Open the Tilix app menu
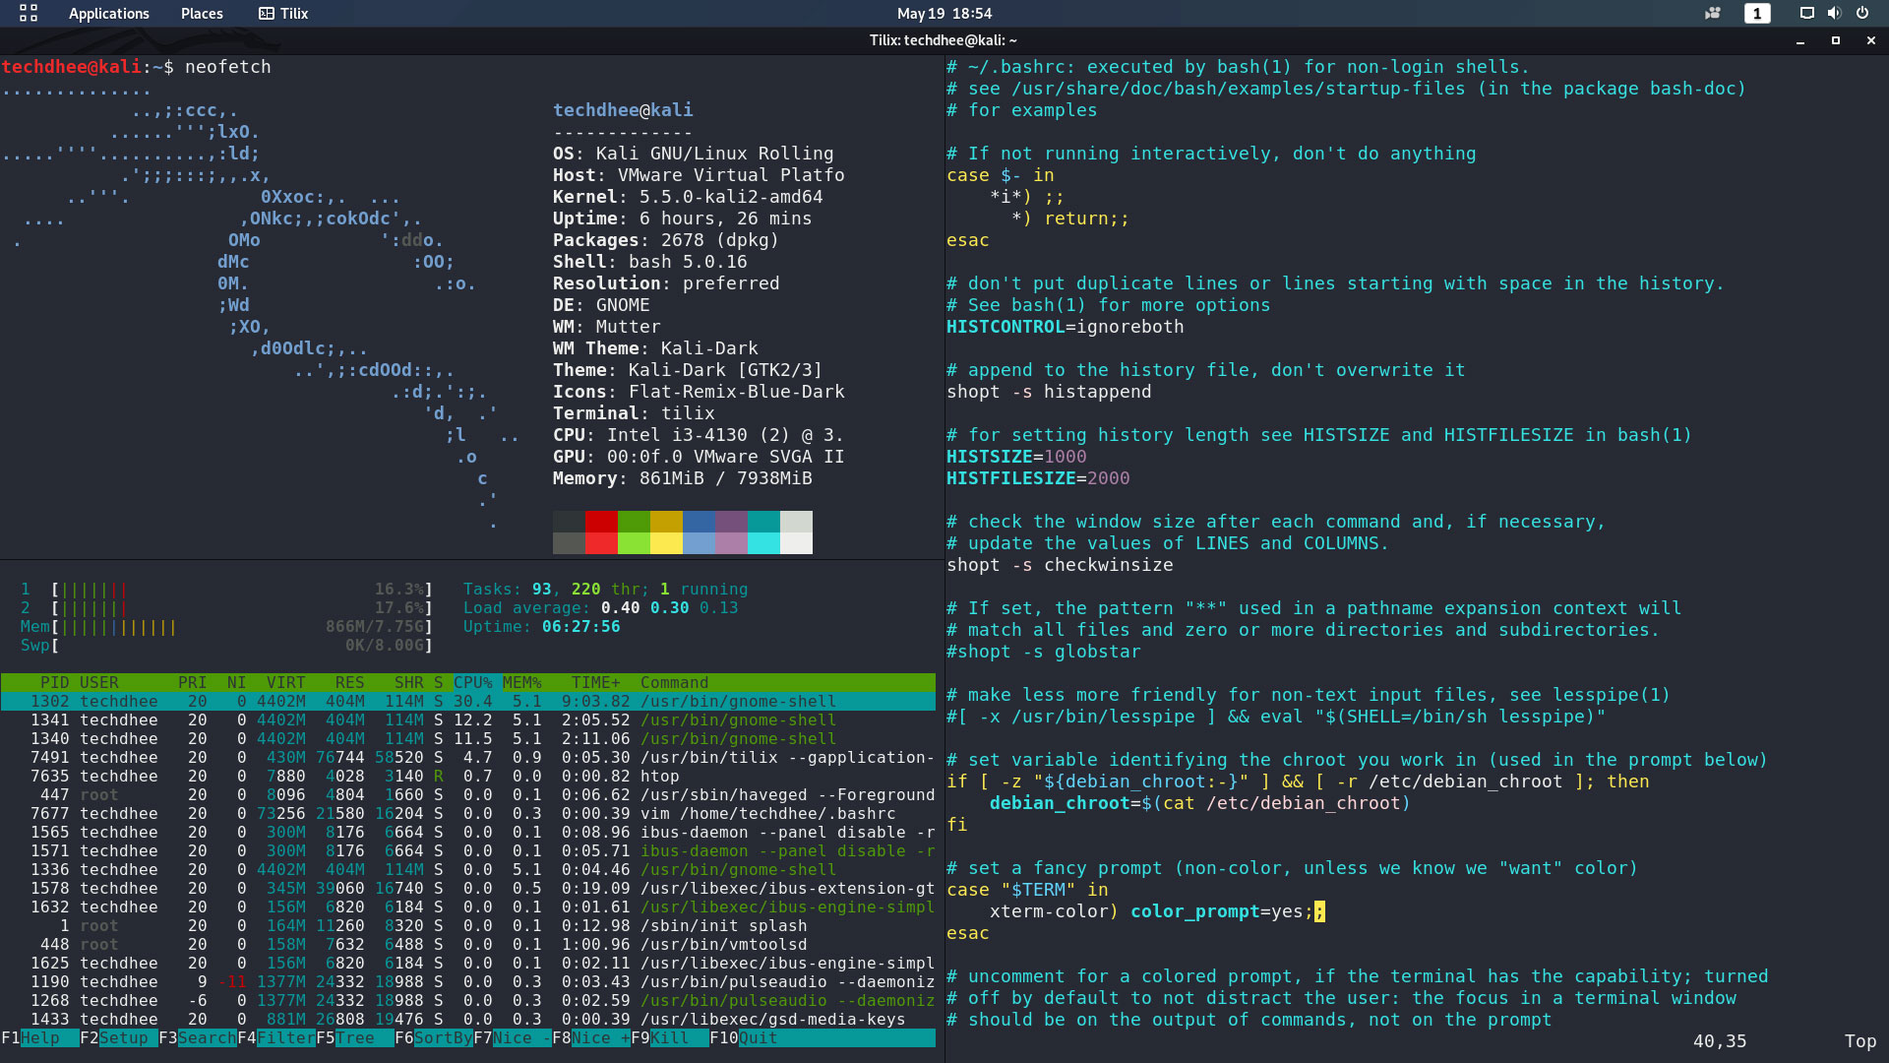This screenshot has width=1889, height=1063. 283,14
